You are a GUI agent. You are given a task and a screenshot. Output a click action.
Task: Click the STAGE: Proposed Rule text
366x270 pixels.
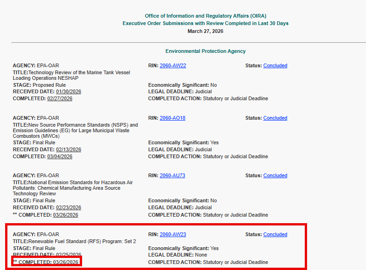(39, 85)
